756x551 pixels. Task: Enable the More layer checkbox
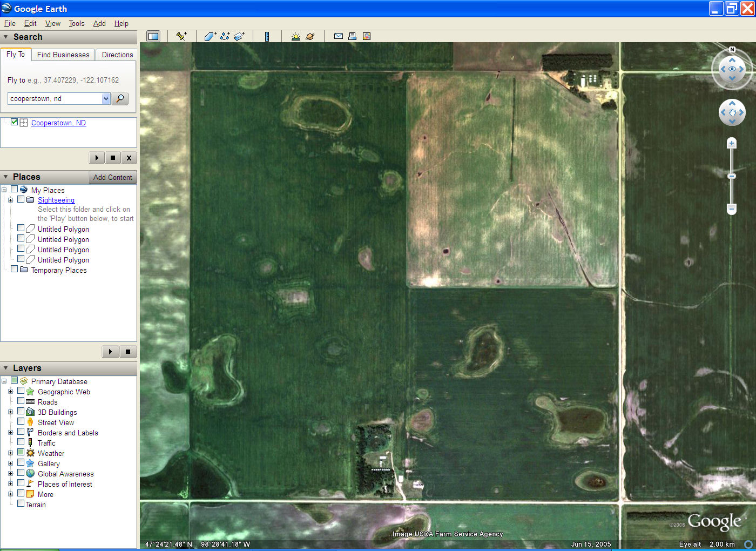(21, 493)
